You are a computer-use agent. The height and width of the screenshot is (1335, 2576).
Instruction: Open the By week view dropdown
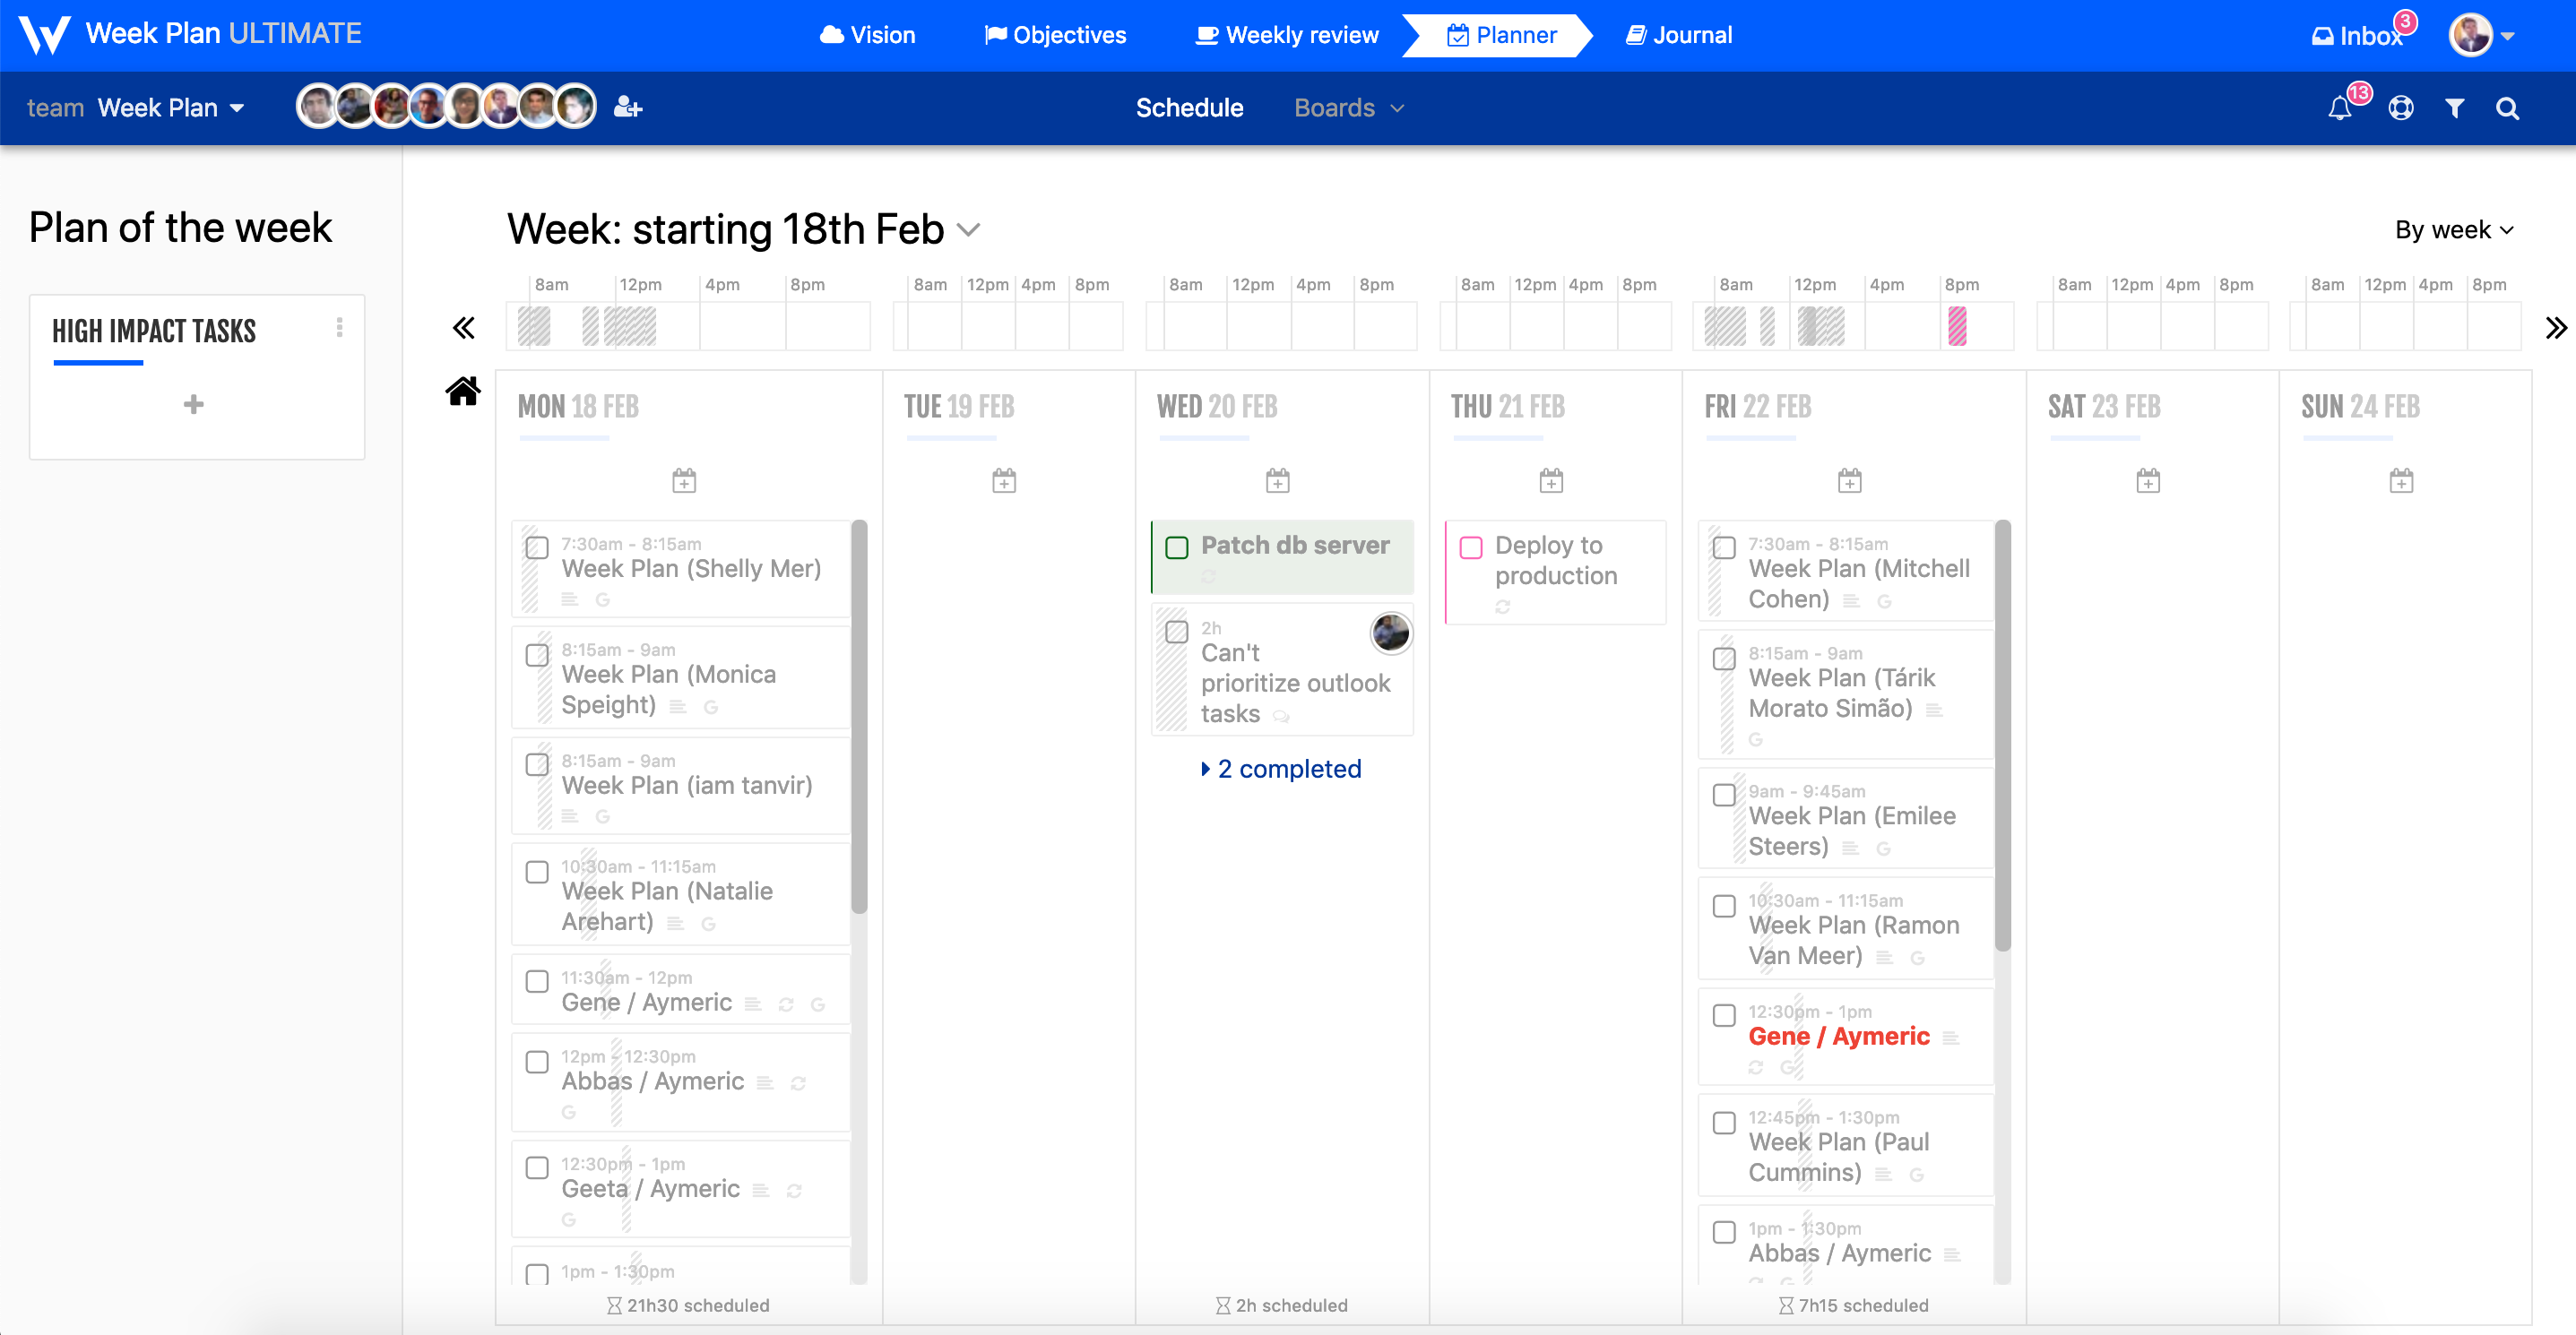pyautogui.click(x=2453, y=230)
